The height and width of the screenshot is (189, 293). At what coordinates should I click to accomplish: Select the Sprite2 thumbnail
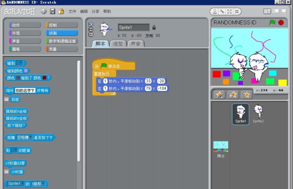258,114
